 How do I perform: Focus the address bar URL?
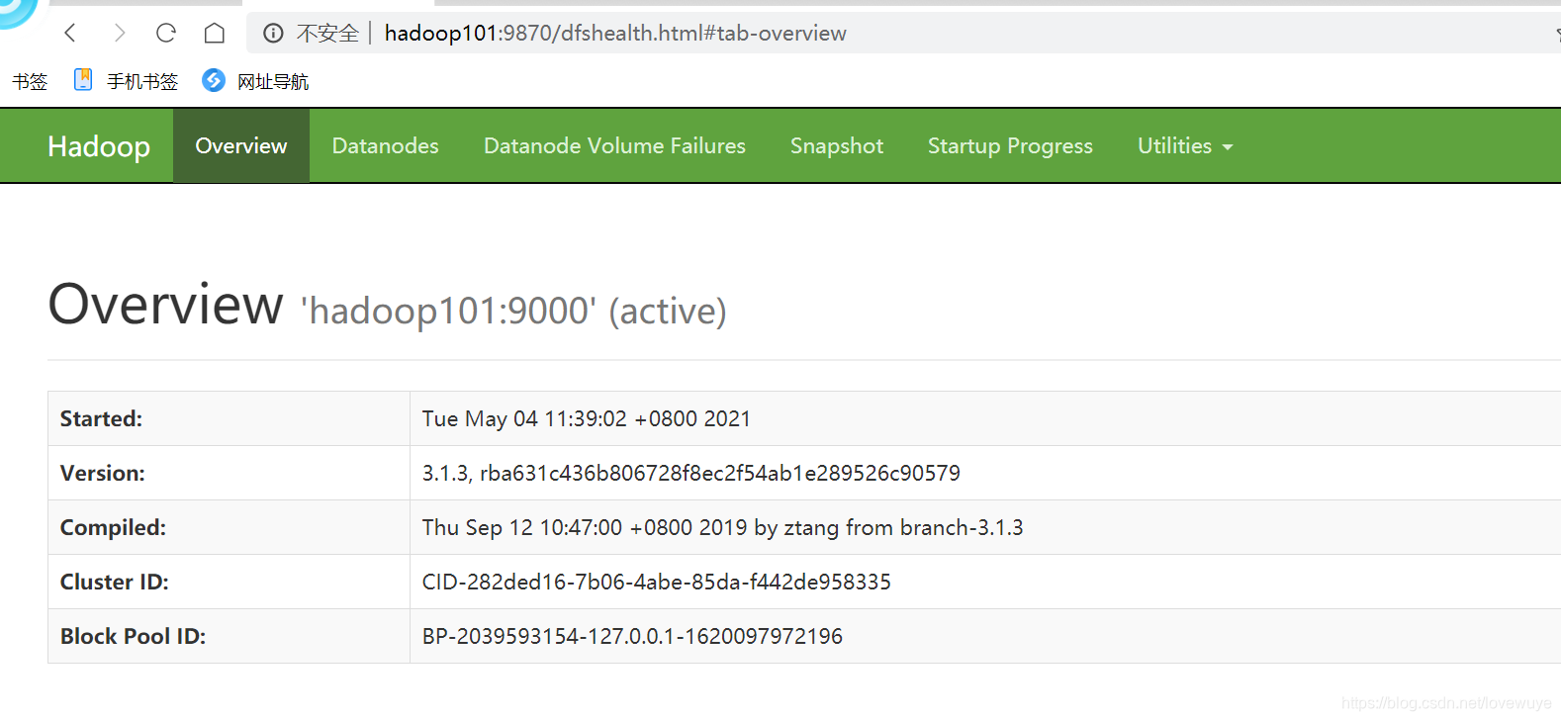[x=615, y=34]
